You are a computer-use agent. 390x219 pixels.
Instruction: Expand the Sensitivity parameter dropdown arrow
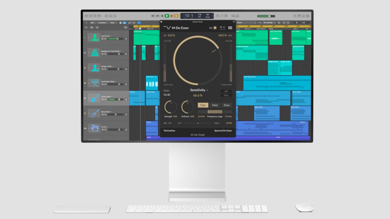click(x=207, y=90)
